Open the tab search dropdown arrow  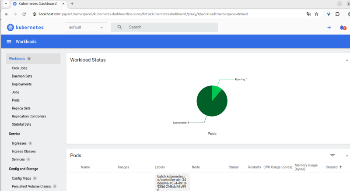point(6,4)
